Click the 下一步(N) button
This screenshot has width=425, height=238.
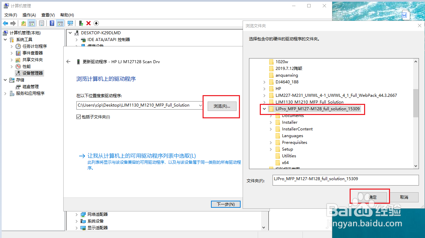point(225,204)
